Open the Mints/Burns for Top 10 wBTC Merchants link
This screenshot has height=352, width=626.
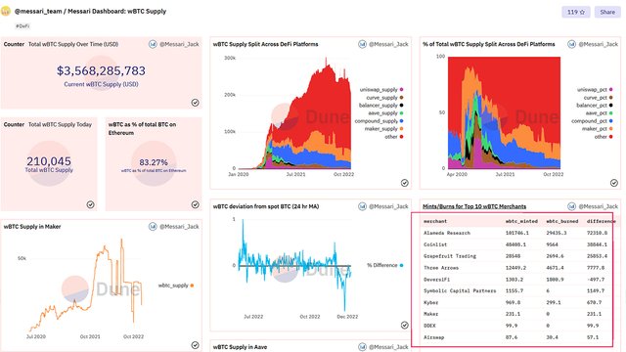pos(474,206)
